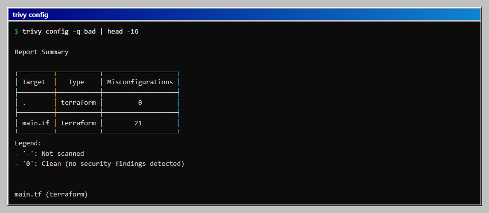
Task: Click the 'main.tf (terraform)' section heading
Action: (x=51, y=194)
